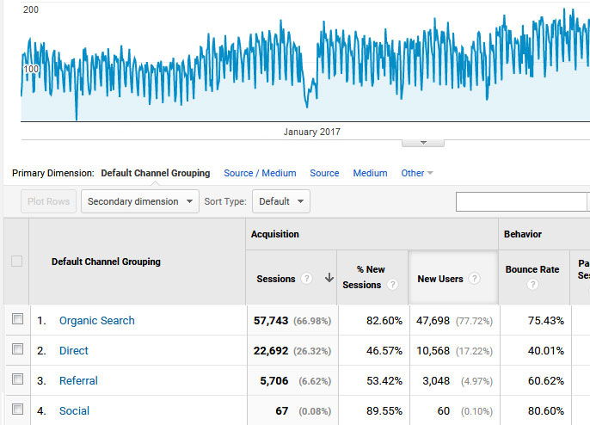Click the Default Channel Grouping column header
This screenshot has width=590, height=425.
106,262
